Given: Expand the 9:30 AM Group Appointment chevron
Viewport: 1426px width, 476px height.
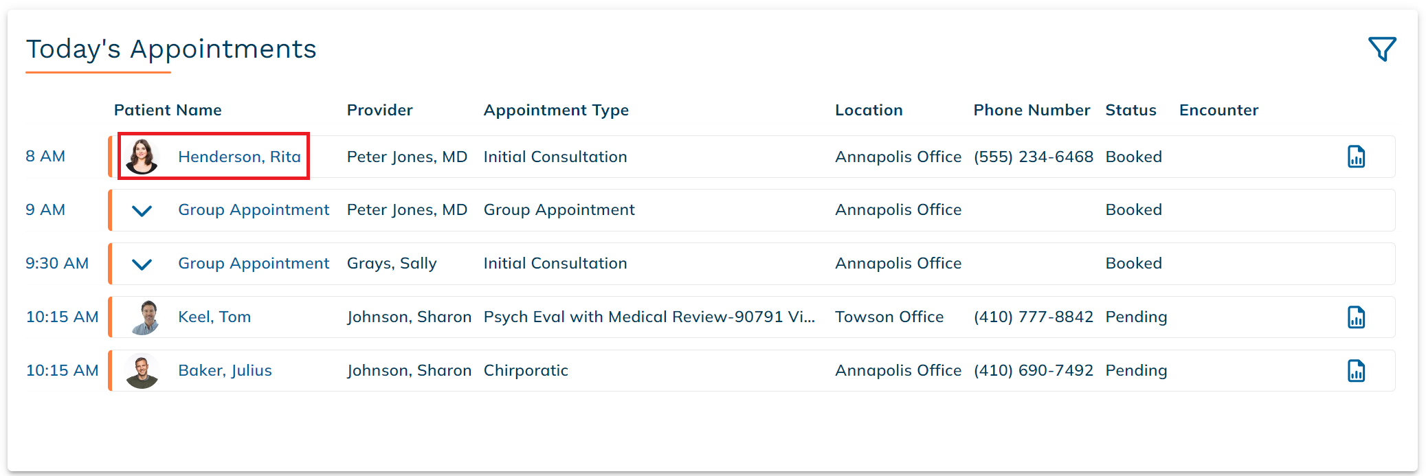Looking at the screenshot, I should click(142, 264).
